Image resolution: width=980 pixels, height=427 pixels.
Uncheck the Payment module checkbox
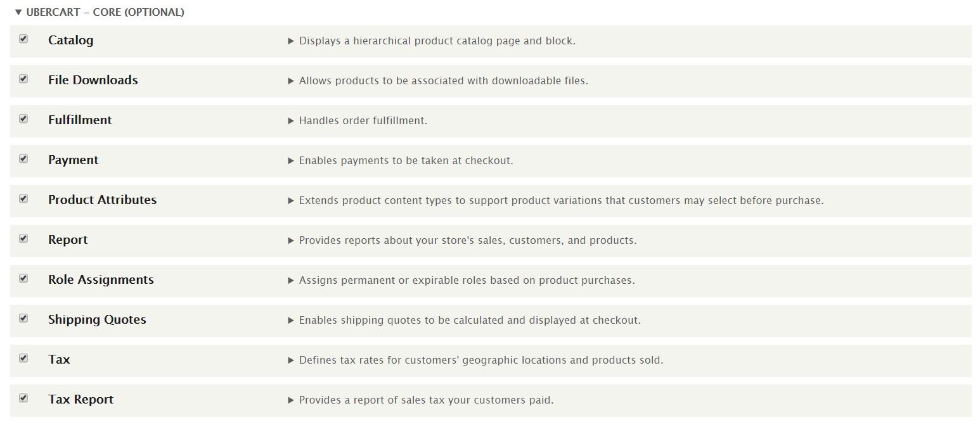(x=23, y=159)
